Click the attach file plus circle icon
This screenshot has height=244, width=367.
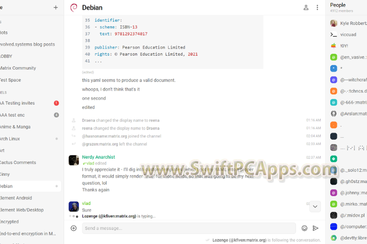coord(73,228)
